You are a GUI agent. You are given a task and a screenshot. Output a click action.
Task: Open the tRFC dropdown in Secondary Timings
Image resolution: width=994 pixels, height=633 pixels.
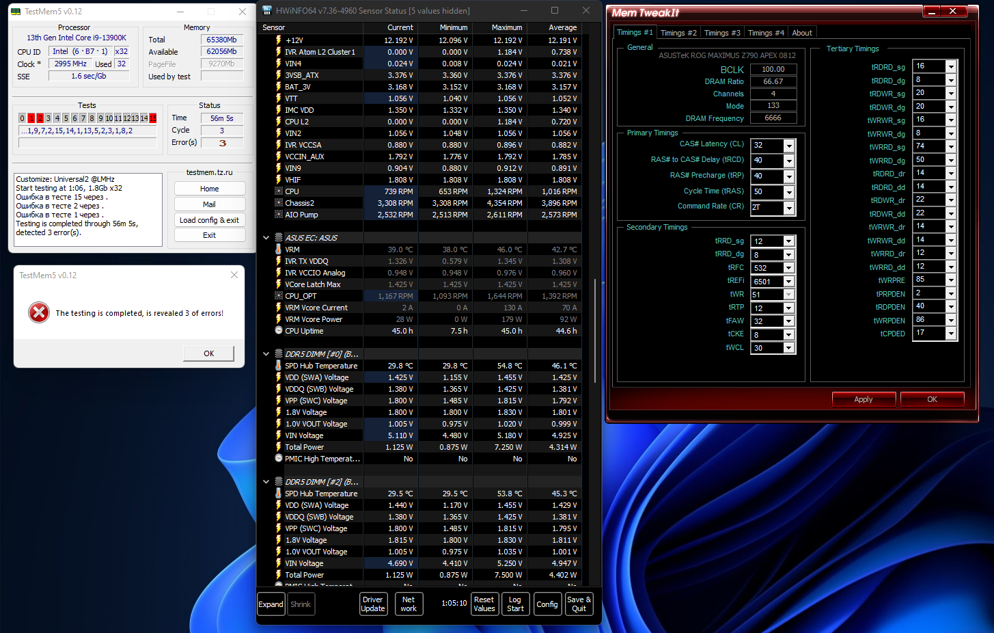point(789,268)
